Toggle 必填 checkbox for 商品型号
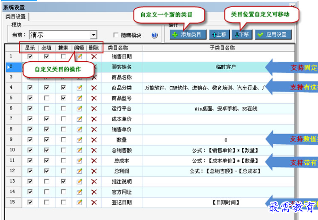The height and width of the screenshot is (220, 318). (47, 98)
